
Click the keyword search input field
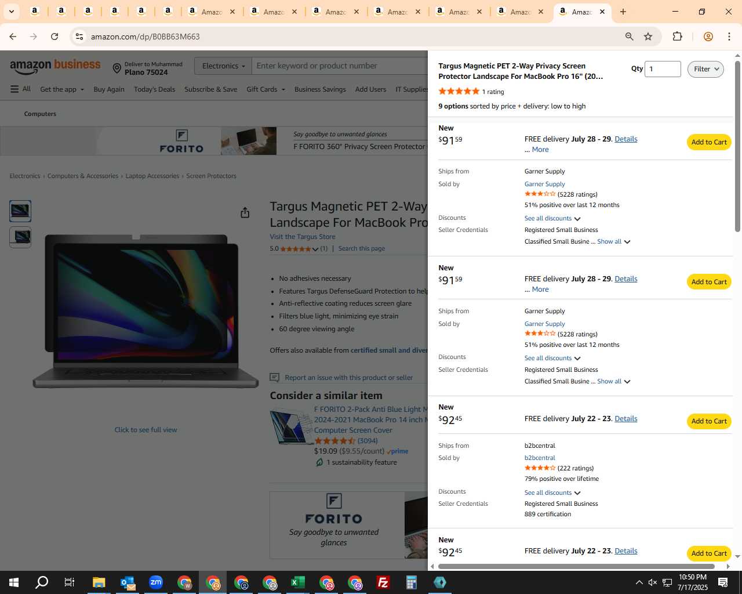[x=341, y=66]
